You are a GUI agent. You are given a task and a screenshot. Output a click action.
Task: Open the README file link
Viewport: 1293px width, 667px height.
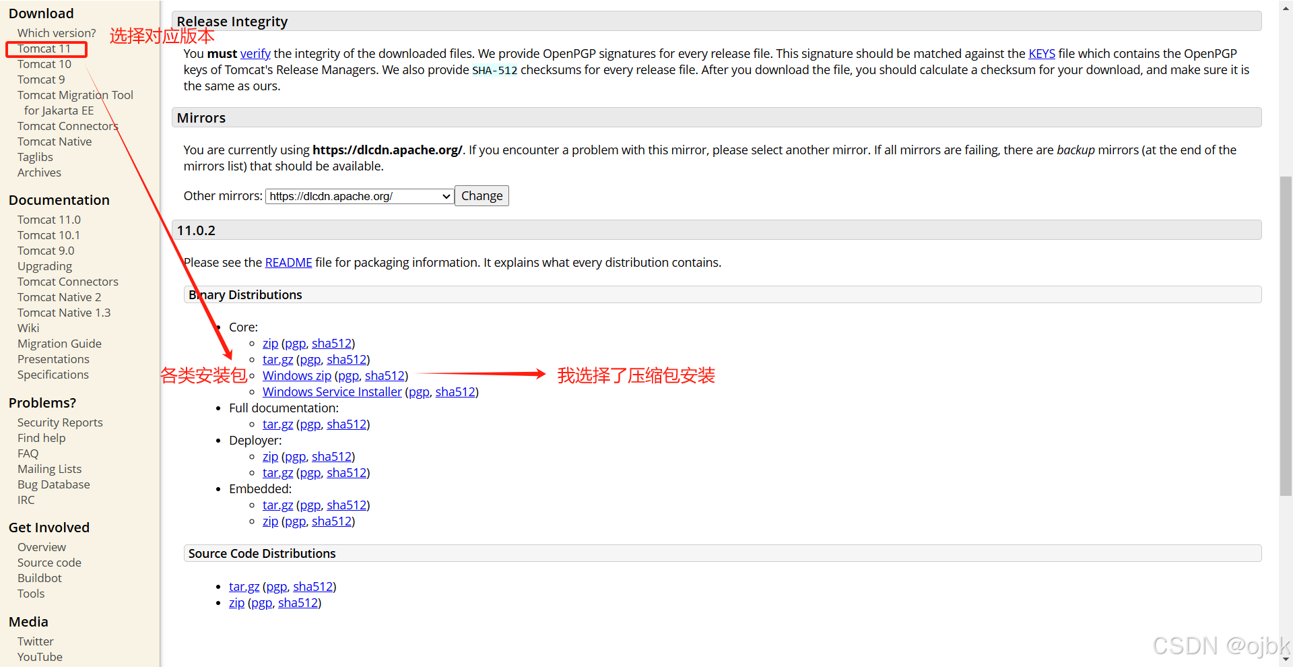pyautogui.click(x=288, y=263)
